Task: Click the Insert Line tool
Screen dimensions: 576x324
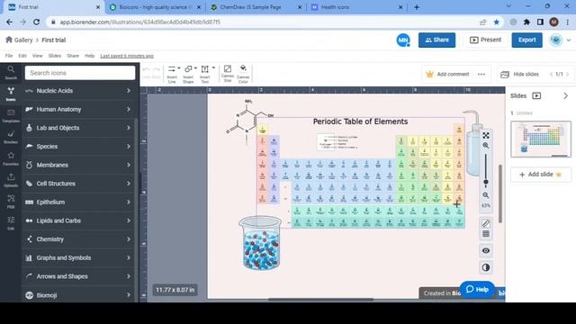Action: coord(172,74)
